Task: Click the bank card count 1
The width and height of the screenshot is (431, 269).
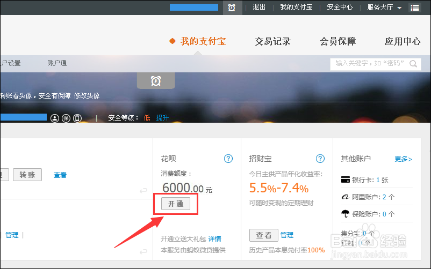Action: pyautogui.click(x=378, y=180)
